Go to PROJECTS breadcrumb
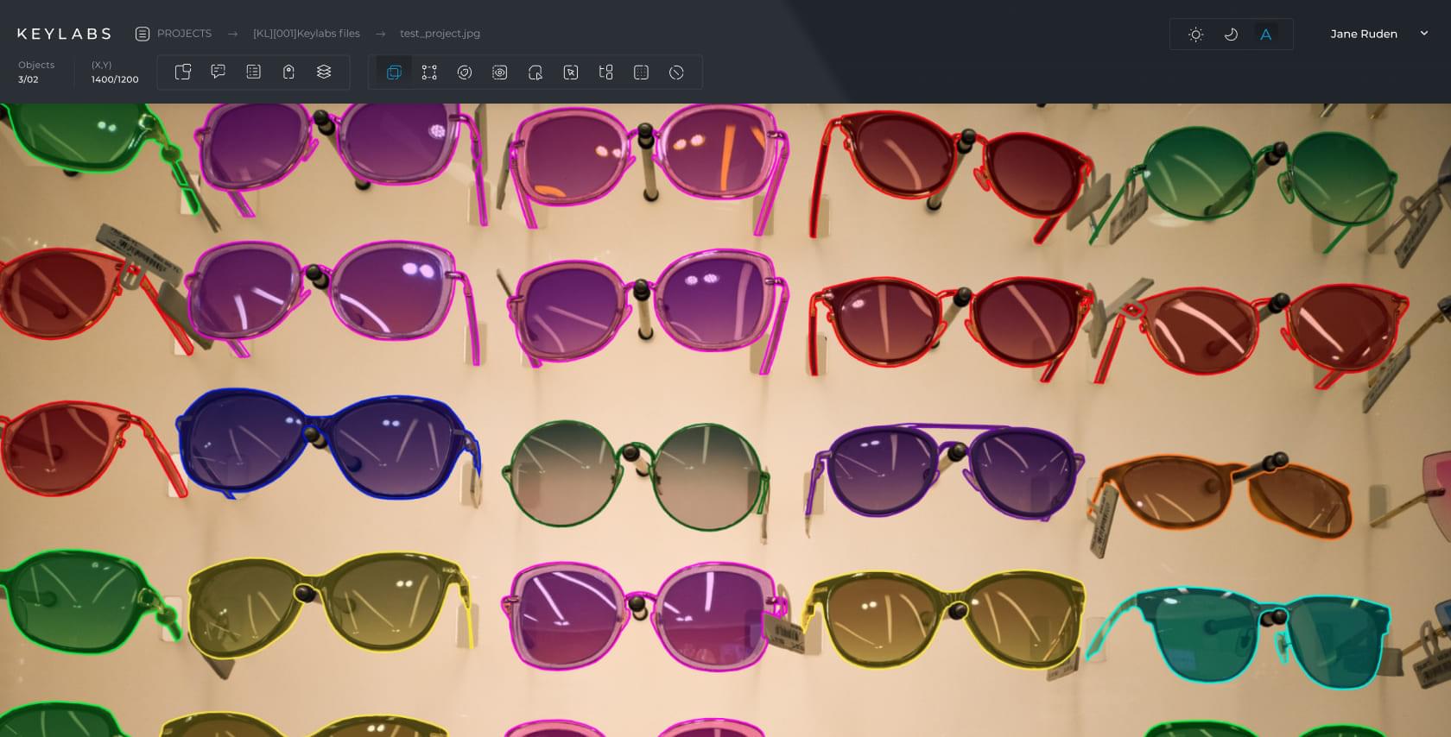The image size is (1451, 737). click(184, 34)
